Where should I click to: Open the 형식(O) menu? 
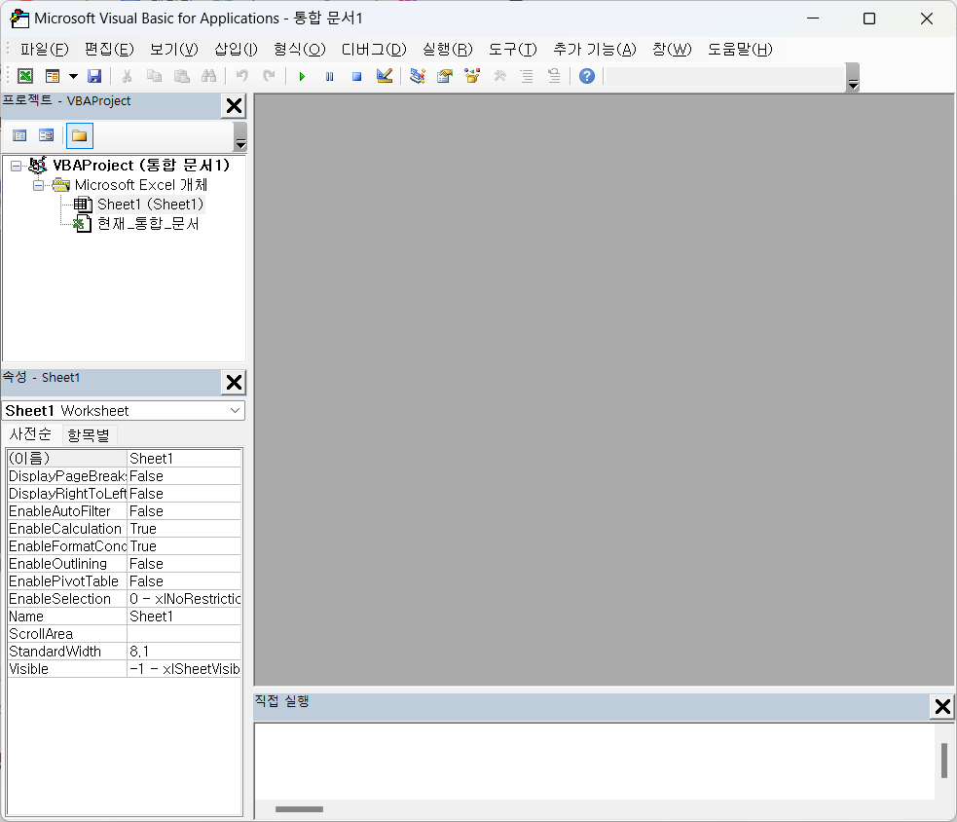point(300,50)
